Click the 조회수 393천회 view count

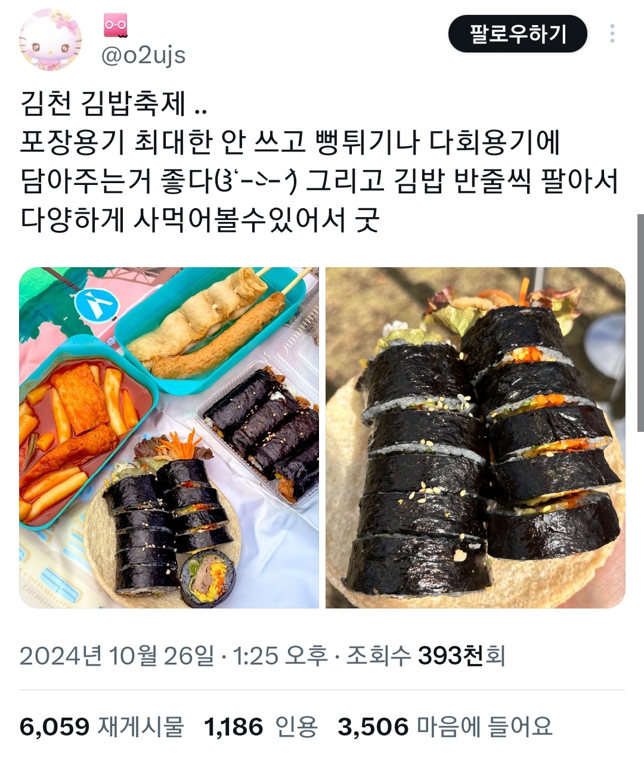(426, 656)
